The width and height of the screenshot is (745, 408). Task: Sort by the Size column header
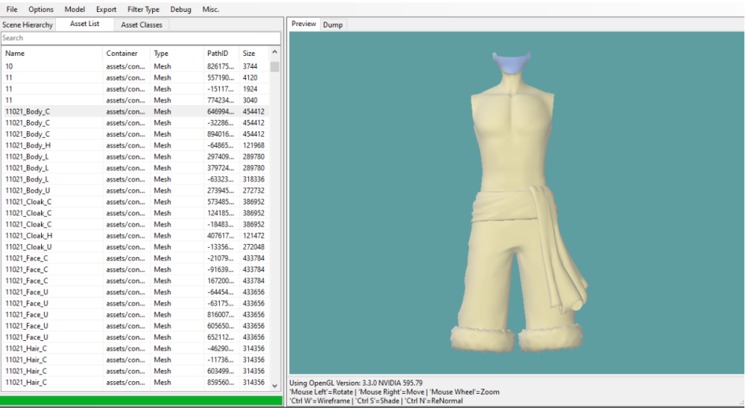point(254,53)
